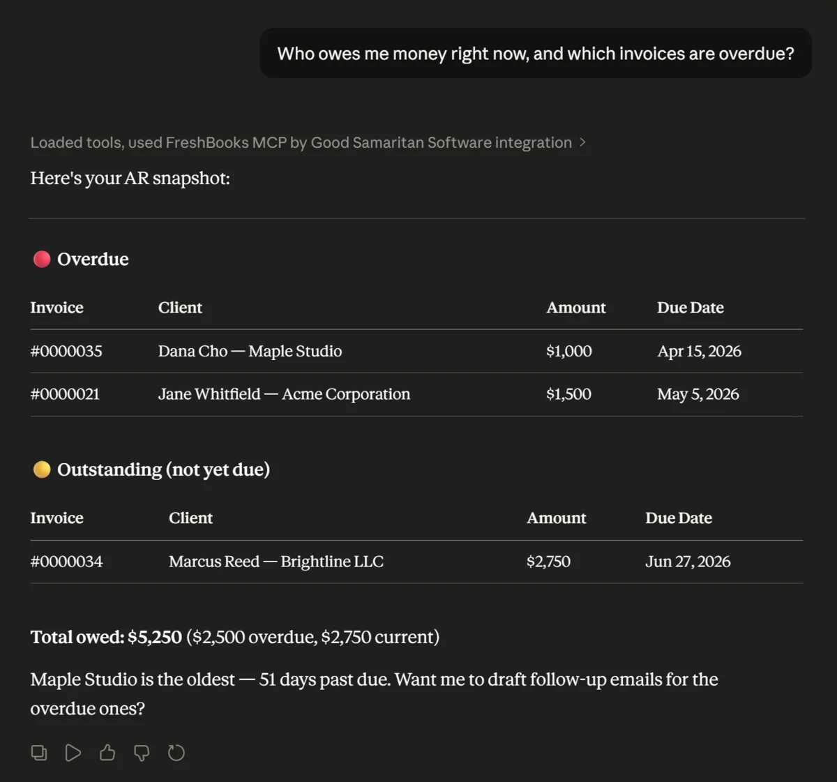Click the 'Amount' header in the Overdue table
Screen dimensions: 837x782
(x=576, y=308)
